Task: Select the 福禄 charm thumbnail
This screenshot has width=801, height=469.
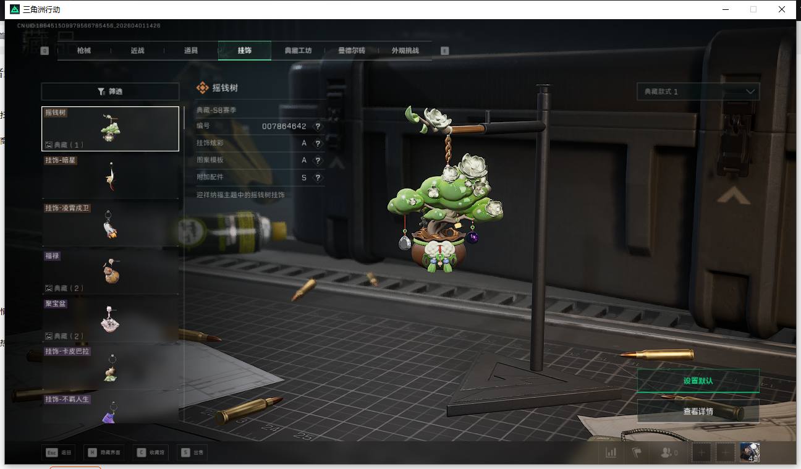Action: [110, 271]
